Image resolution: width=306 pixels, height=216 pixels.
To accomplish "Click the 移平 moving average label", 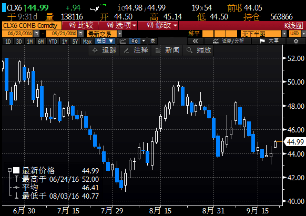I will (x=194, y=34).
